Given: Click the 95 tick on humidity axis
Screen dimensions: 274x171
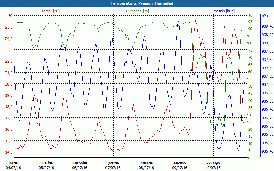Looking at the screenshot, I should point(250,22).
